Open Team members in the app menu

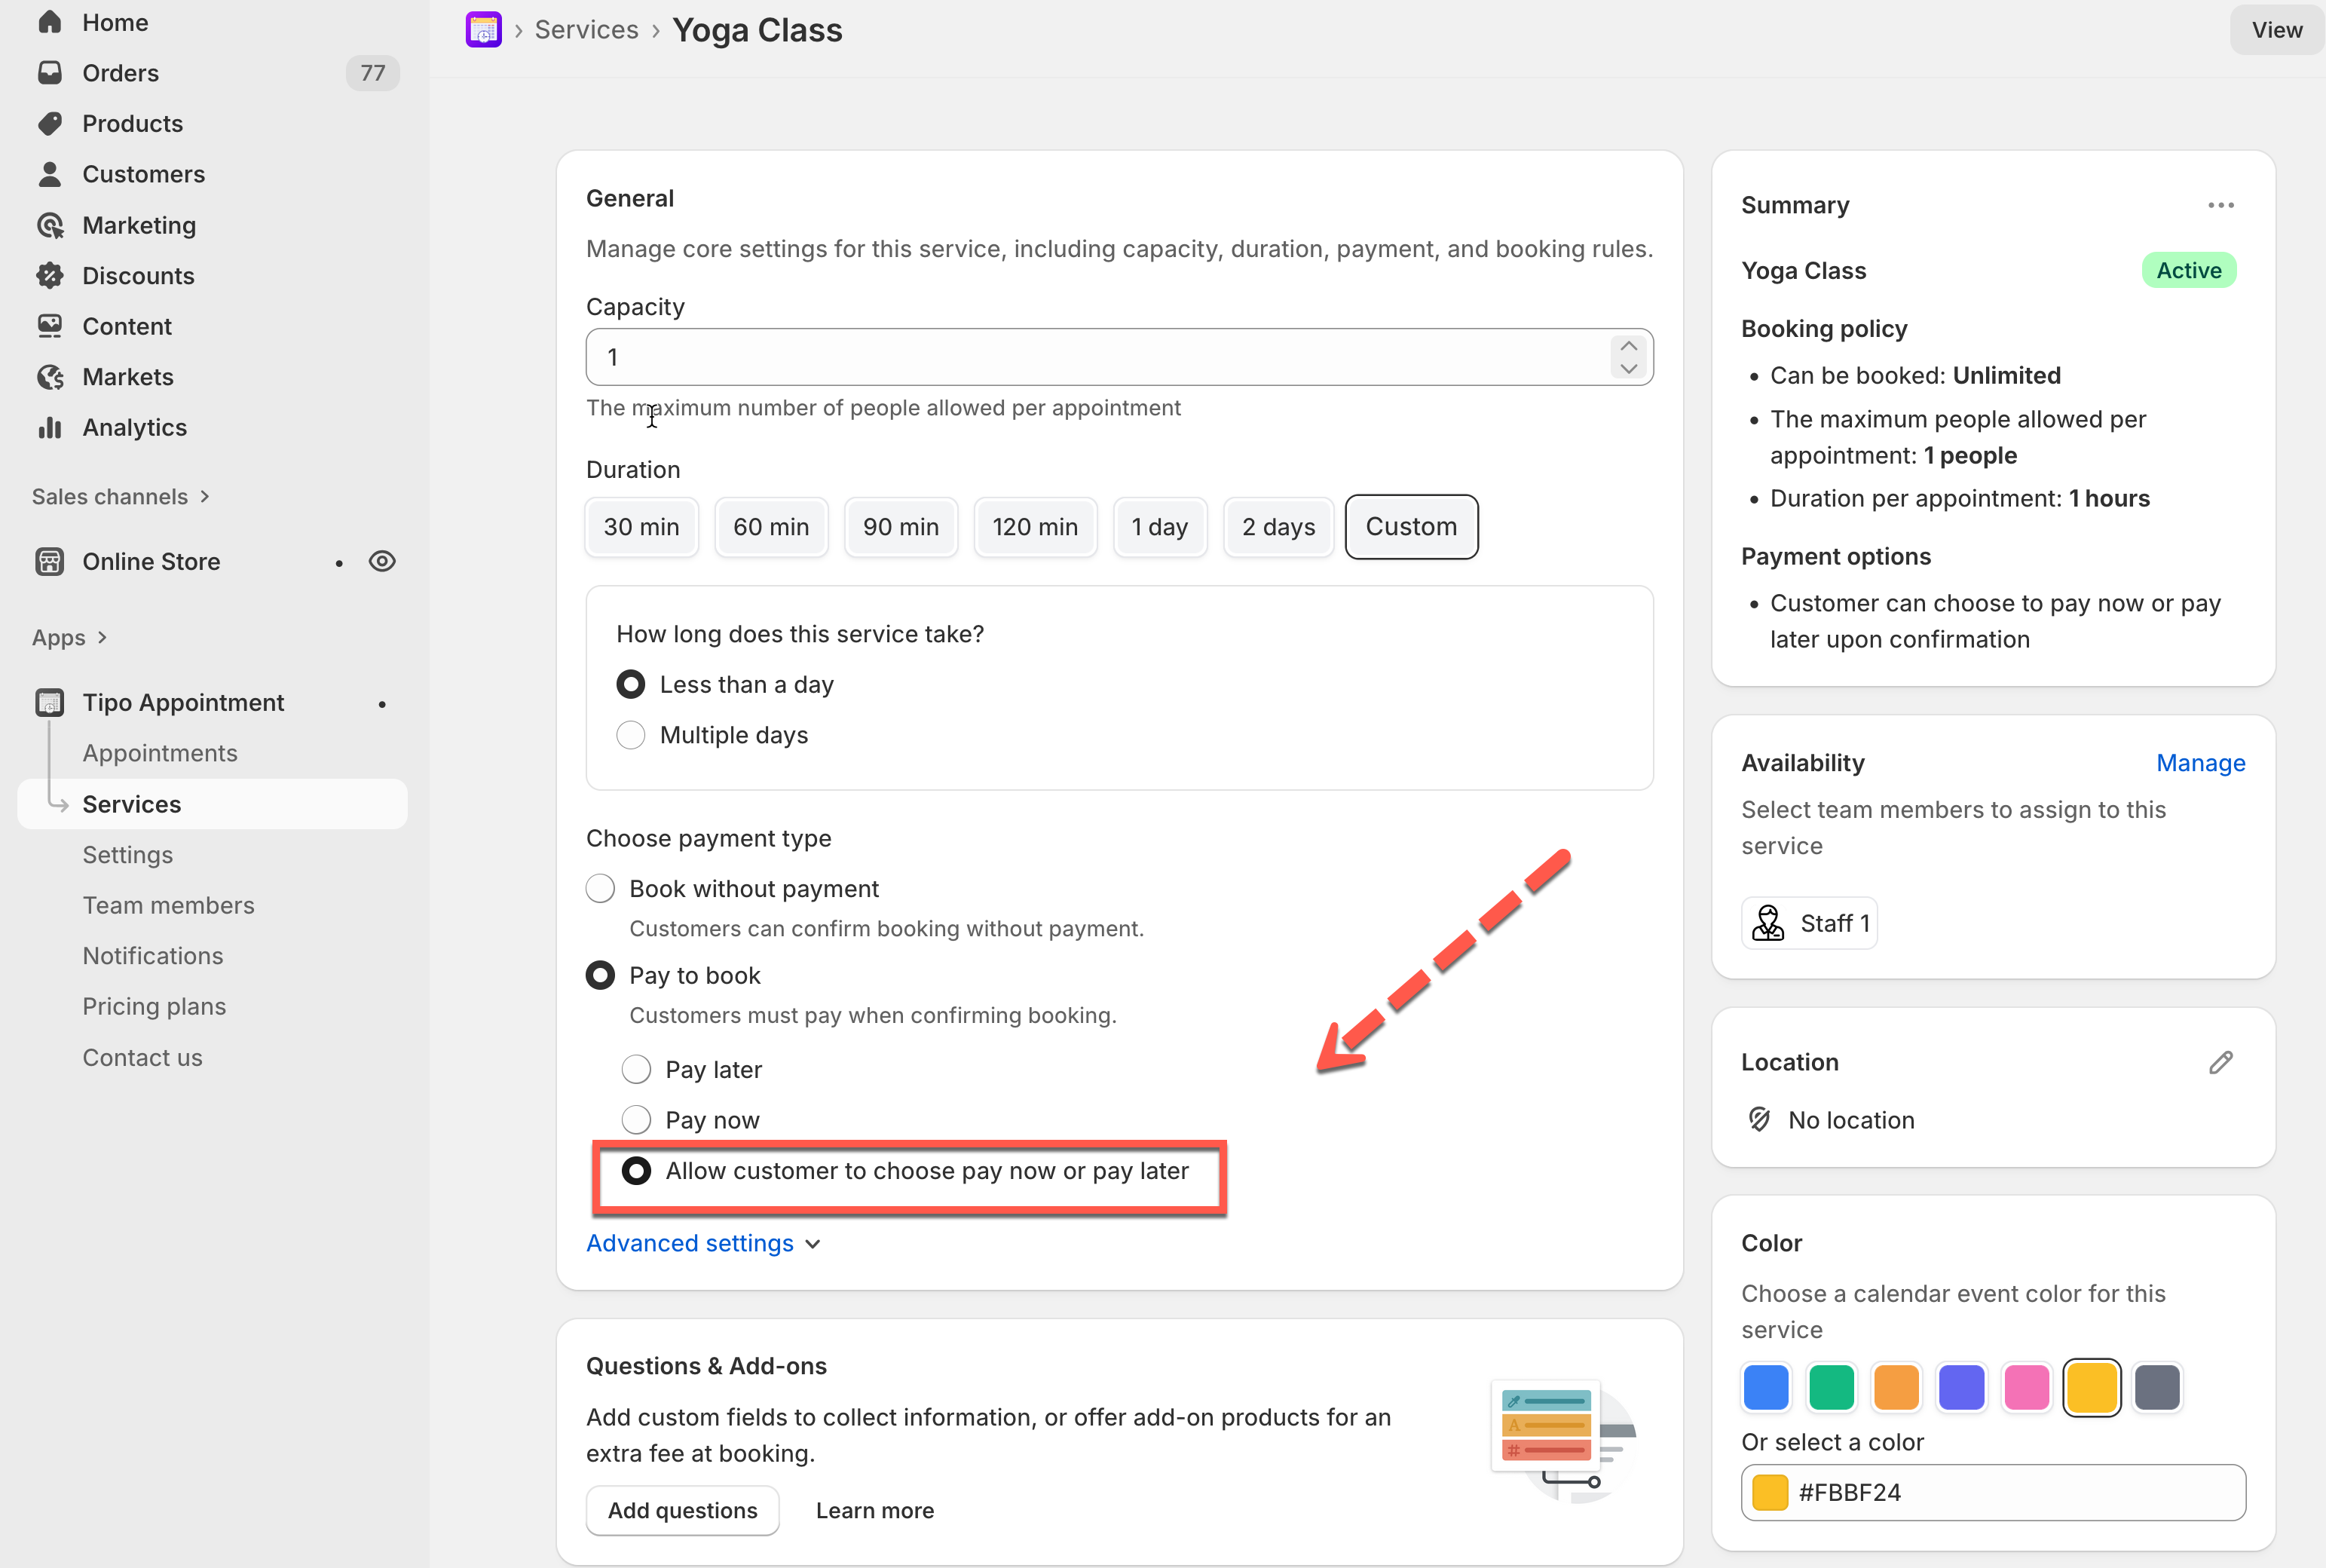pos(168,905)
